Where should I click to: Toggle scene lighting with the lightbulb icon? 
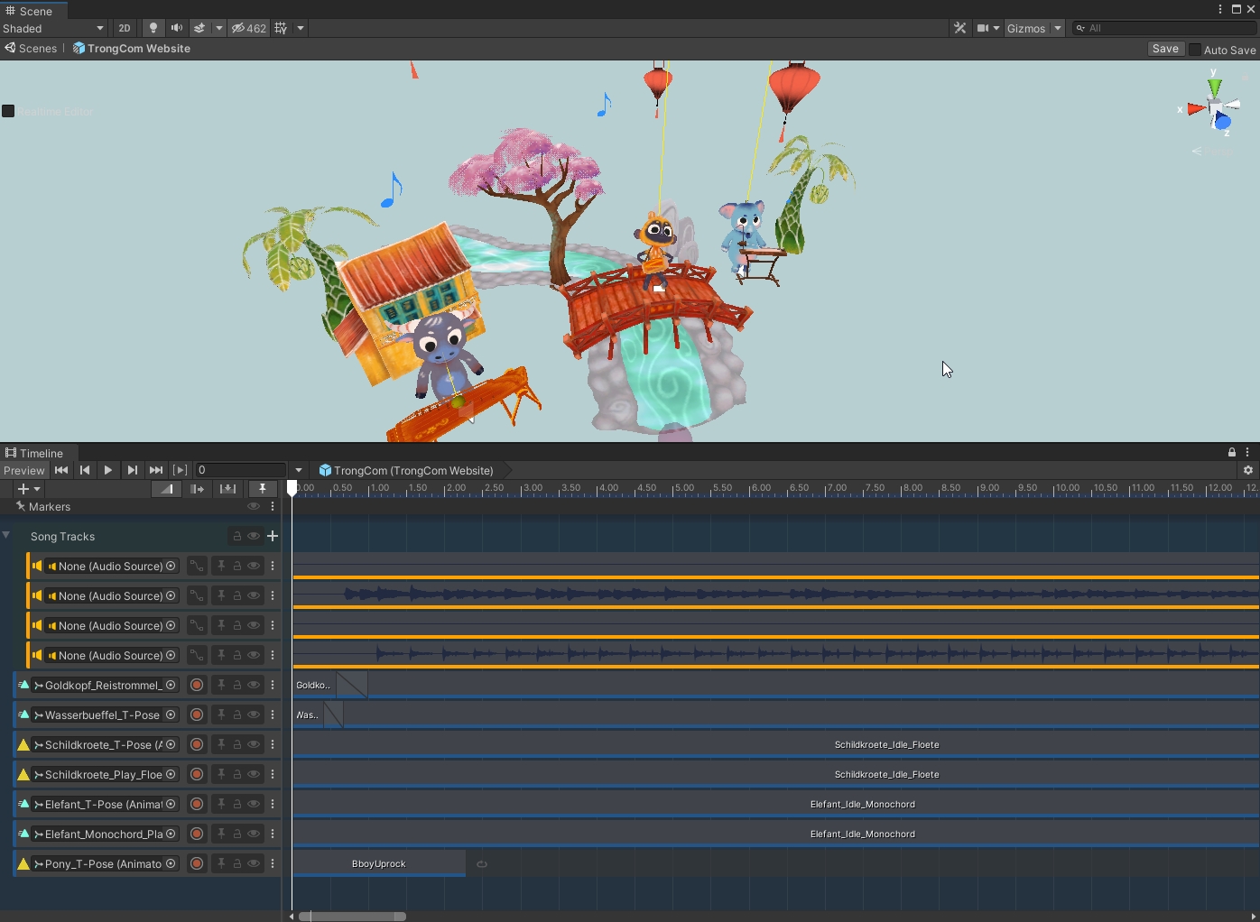pyautogui.click(x=153, y=28)
